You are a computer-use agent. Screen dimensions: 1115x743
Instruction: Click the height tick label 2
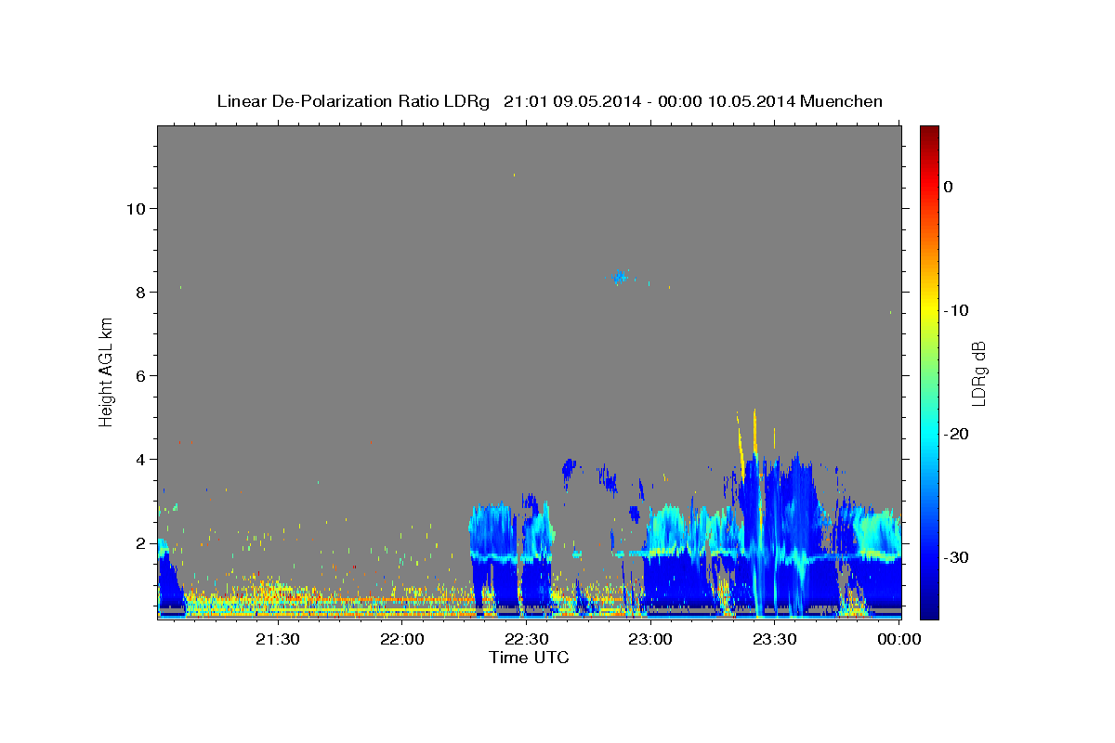point(141,542)
